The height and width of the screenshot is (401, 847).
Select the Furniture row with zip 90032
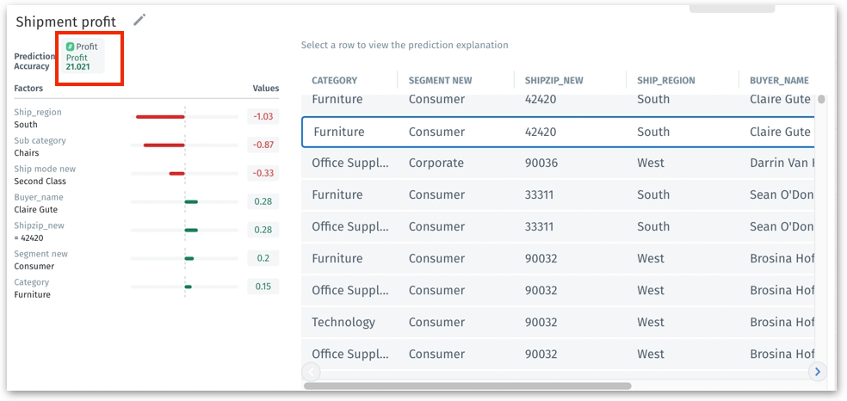pos(558,259)
